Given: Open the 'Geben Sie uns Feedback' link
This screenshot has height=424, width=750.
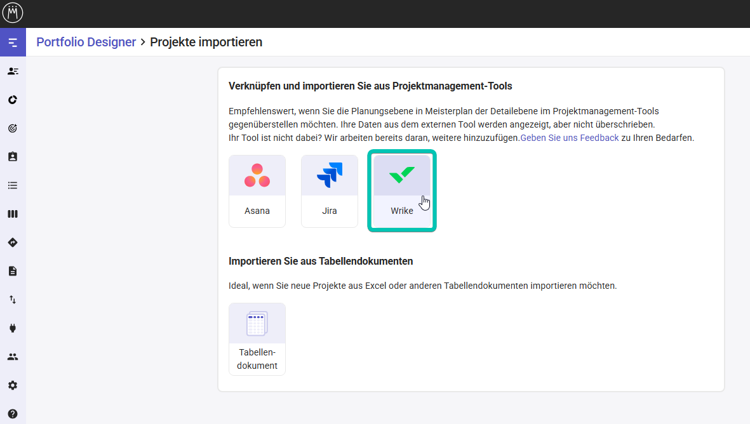Looking at the screenshot, I should [x=570, y=138].
